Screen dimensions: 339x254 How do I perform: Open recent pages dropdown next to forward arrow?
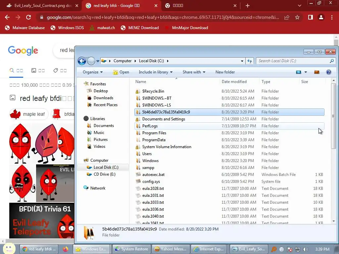coord(98,61)
